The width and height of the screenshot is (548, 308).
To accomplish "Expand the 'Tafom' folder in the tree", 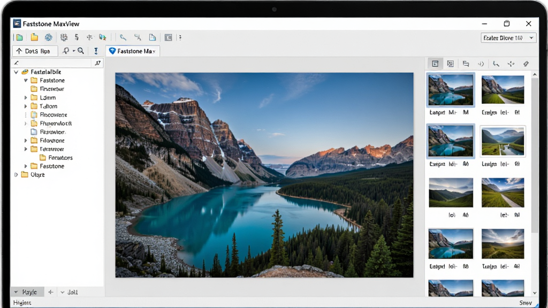I will click(x=26, y=106).
